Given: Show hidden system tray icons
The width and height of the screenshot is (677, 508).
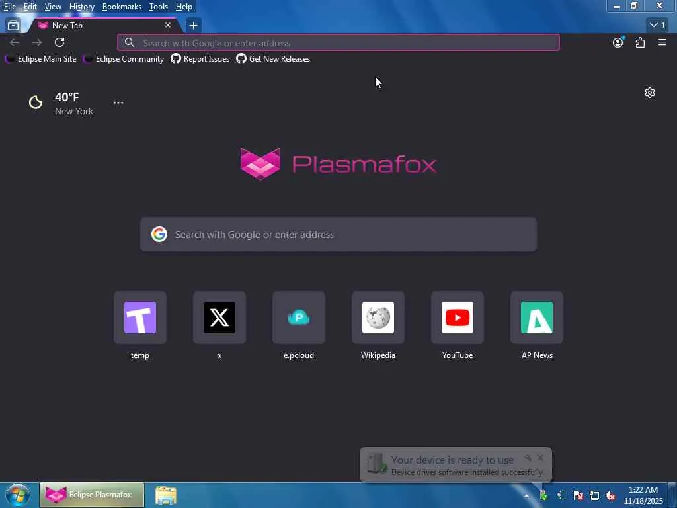Looking at the screenshot, I should [526, 495].
